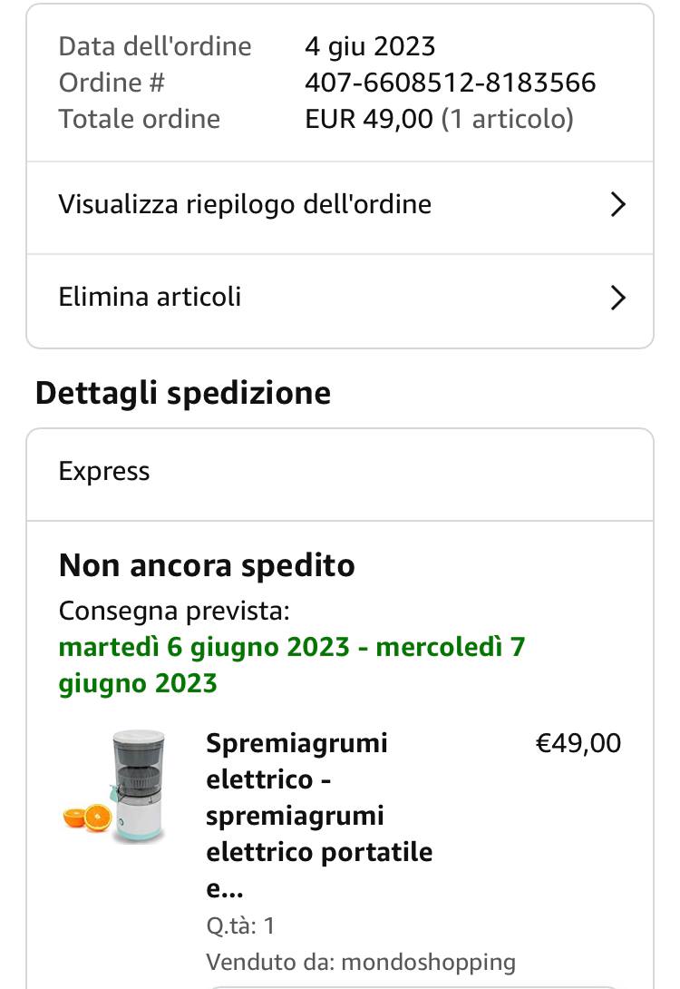Image resolution: width=680 pixels, height=989 pixels.
Task: Open the juicer product thumbnail
Action: (x=116, y=787)
